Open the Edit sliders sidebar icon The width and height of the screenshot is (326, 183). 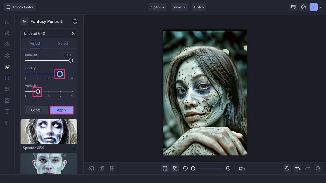(7, 33)
